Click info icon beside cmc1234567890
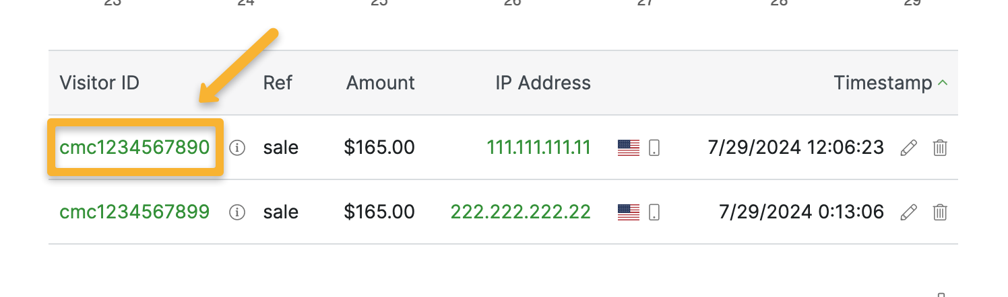Image resolution: width=1008 pixels, height=297 pixels. 237,148
